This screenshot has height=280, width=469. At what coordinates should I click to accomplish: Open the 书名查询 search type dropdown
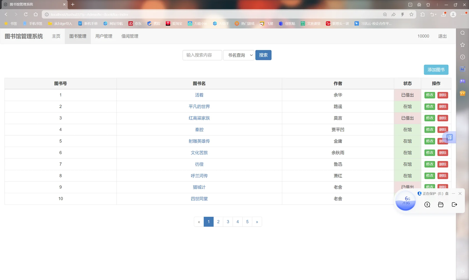coord(238,55)
